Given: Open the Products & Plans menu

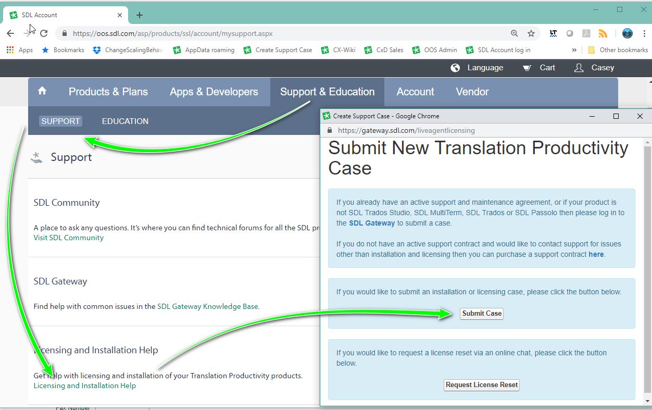Looking at the screenshot, I should pos(108,92).
